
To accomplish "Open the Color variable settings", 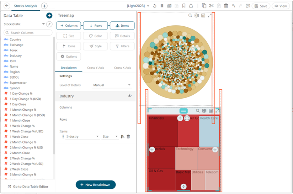I will pyautogui.click(x=95, y=36).
